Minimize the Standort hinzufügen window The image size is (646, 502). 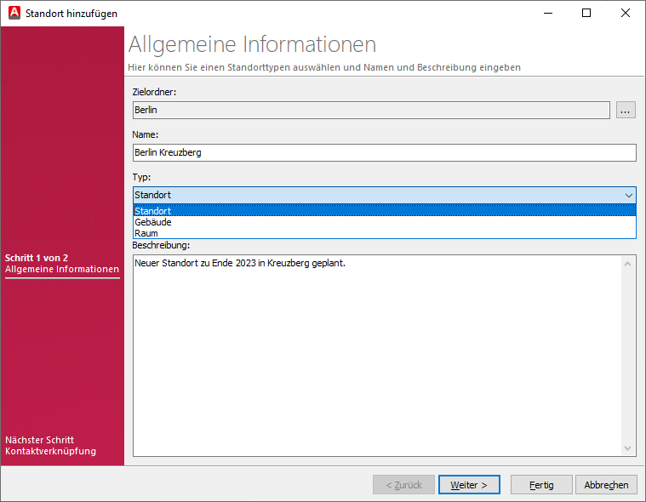click(547, 13)
